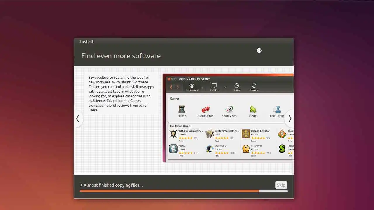Open the Card Games category icon
The image size is (374, 210).
[x=229, y=109]
